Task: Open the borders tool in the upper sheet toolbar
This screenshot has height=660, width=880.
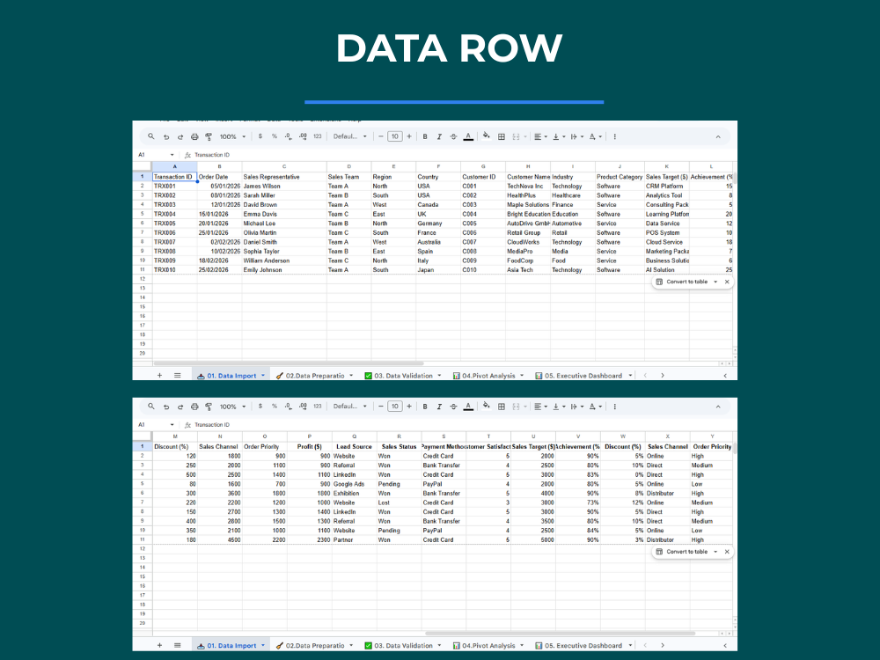Action: (x=502, y=136)
